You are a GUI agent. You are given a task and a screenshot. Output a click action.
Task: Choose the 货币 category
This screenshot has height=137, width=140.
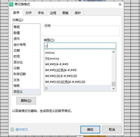(26, 39)
